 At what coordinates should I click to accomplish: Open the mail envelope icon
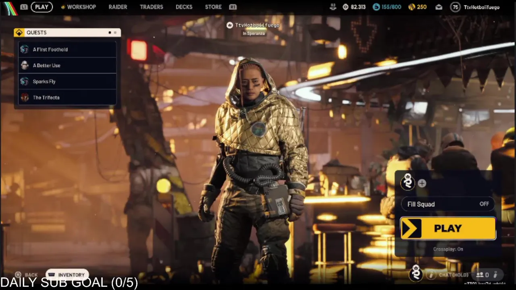[439, 7]
